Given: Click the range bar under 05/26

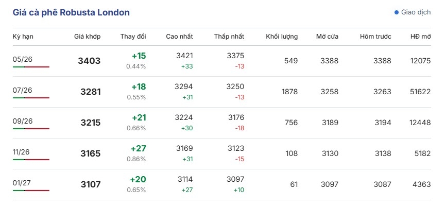Looking at the screenshot, I should tap(31, 67).
